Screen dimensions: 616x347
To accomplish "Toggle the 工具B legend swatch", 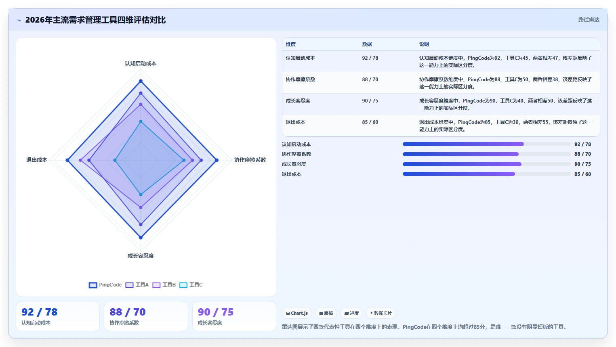I will (156, 285).
